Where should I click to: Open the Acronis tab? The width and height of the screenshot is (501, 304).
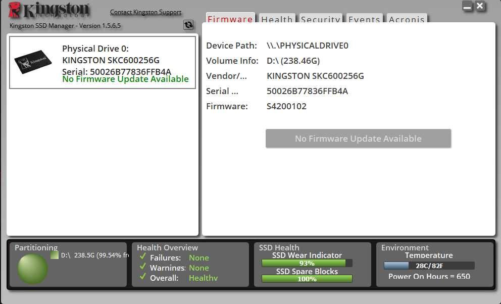(407, 19)
